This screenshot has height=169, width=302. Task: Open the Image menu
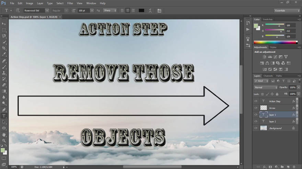[30, 3]
